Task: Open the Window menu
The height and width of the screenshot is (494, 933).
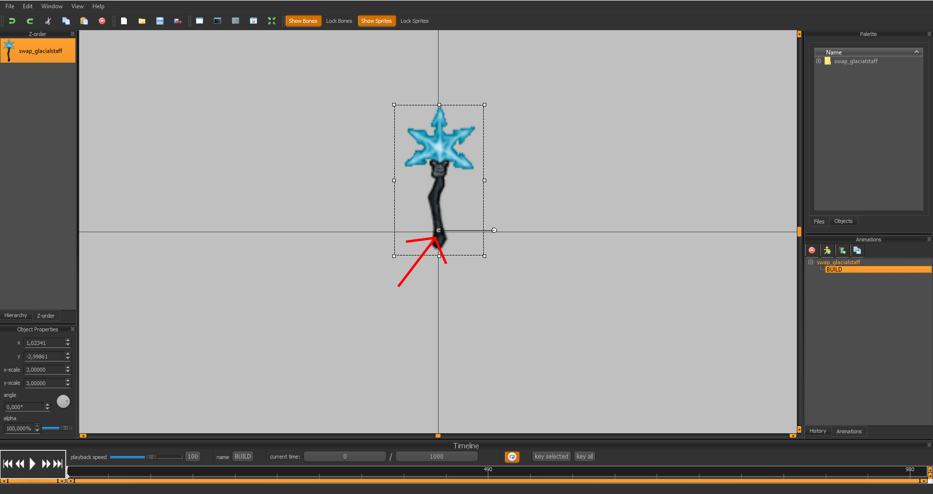Action: pos(52,6)
